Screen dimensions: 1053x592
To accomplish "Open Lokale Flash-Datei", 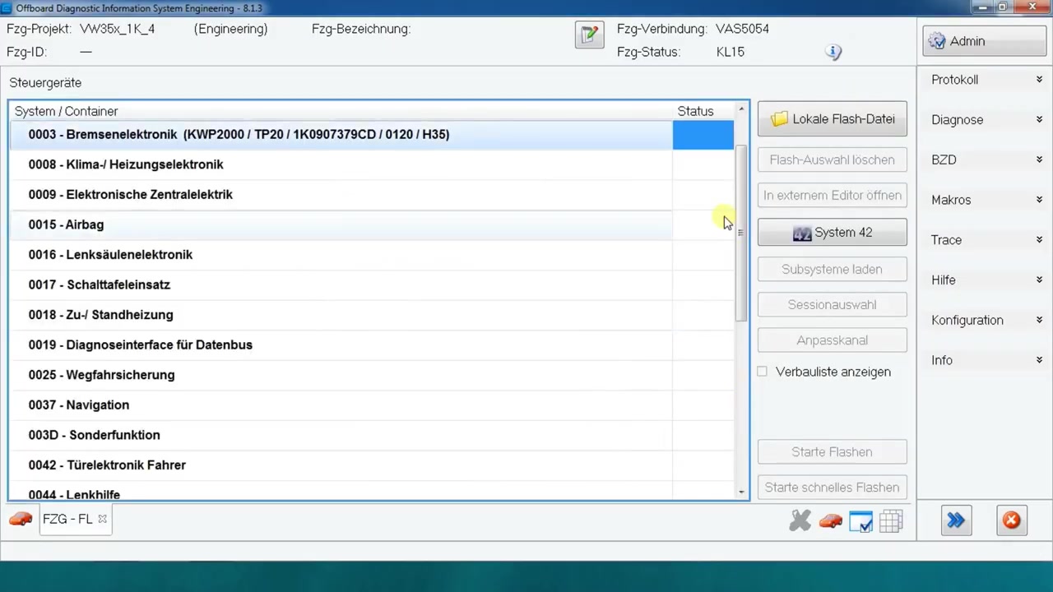I will 833,119.
